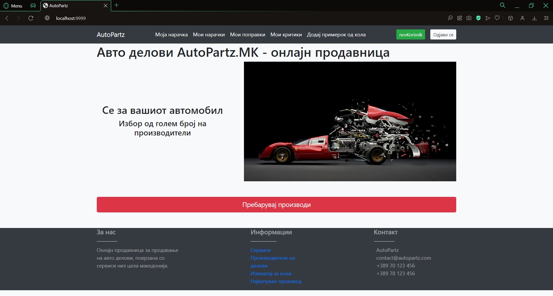Open a new tab with plus button
Screen dimensions: 553x296
pyautogui.click(x=117, y=5)
